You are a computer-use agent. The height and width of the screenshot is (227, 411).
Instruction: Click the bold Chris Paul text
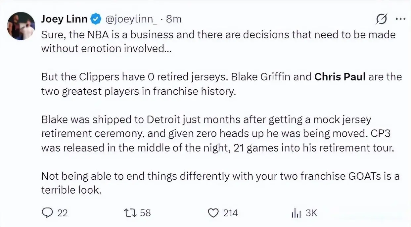[340, 77]
